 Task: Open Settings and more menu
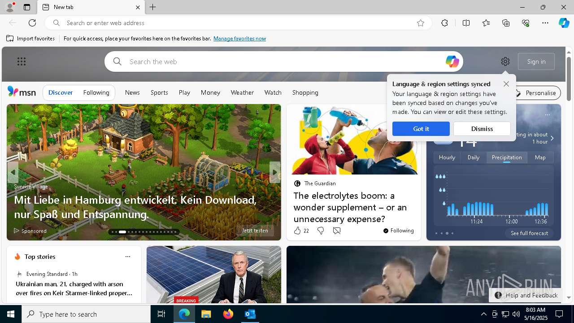[545, 23]
